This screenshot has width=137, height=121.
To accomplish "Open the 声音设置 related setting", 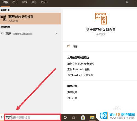I will tap(72, 92).
